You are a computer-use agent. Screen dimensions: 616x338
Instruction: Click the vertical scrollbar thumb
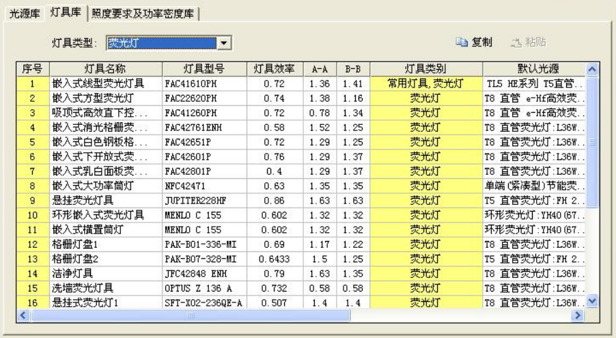tap(592, 142)
